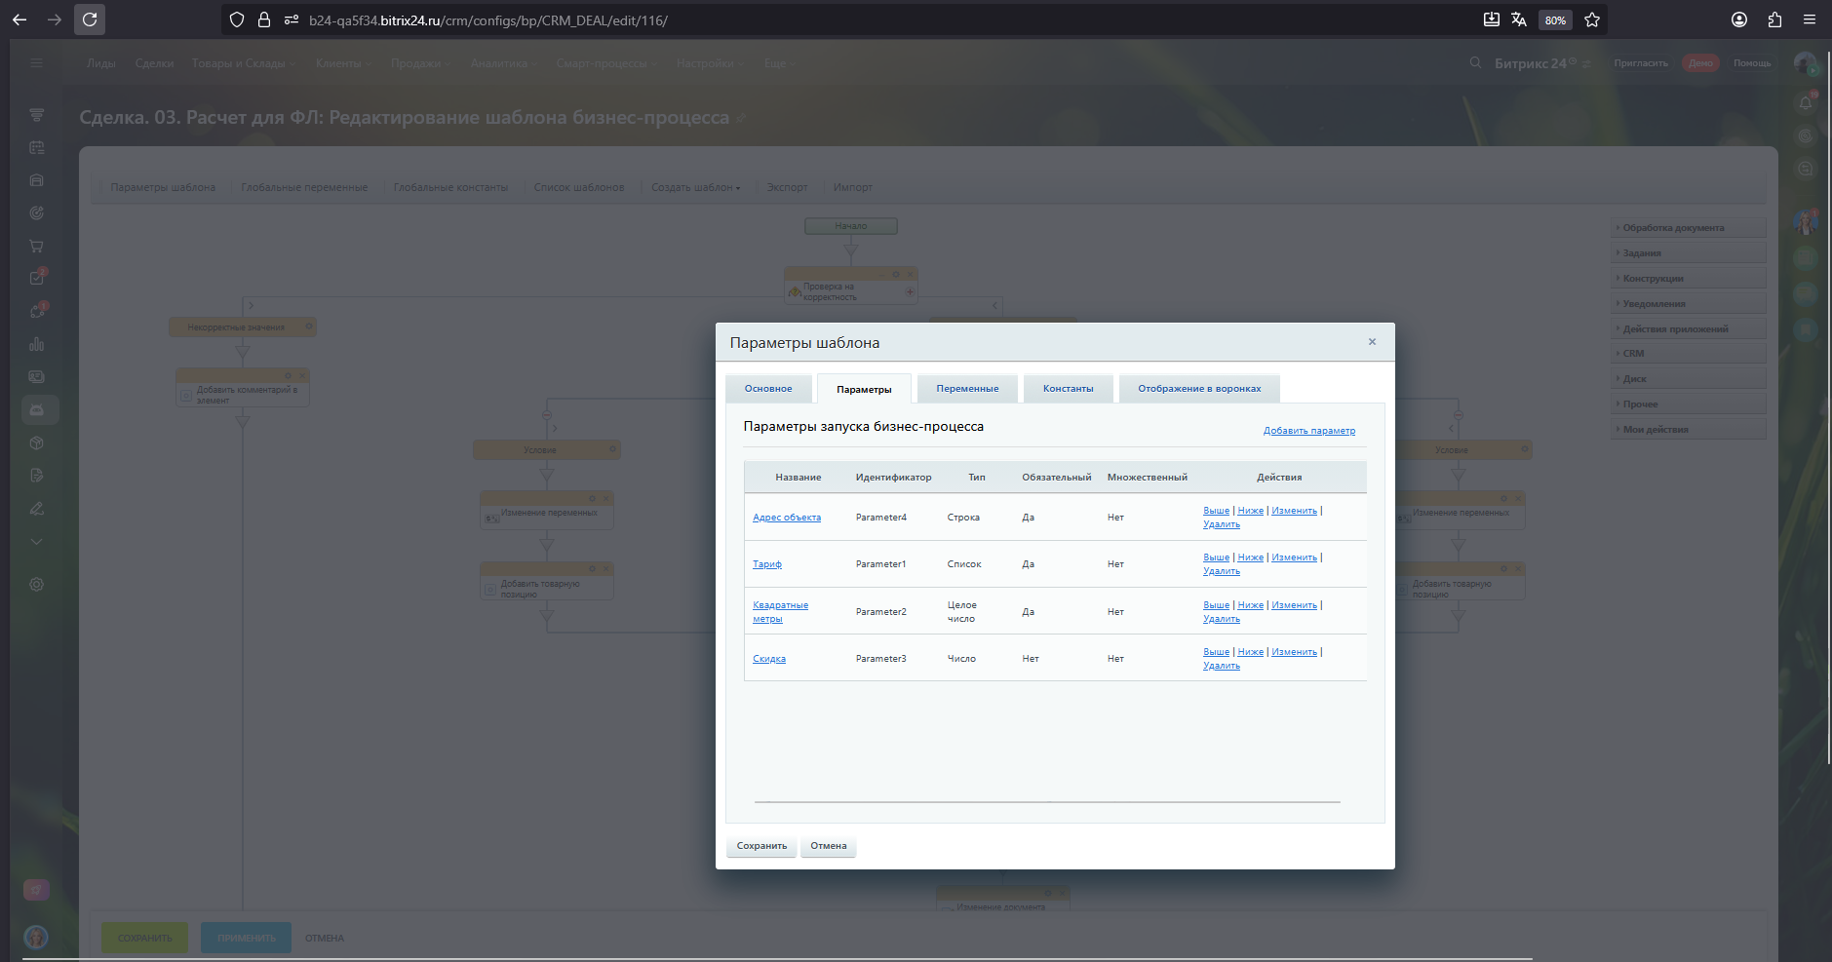Click the translate page icon
This screenshot has height=962, width=1832.
click(1519, 19)
